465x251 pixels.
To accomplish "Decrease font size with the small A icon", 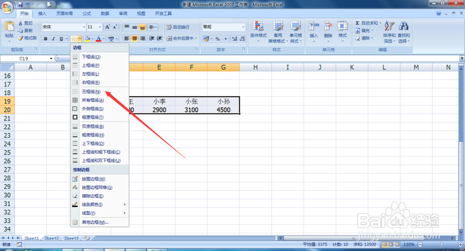I will pyautogui.click(x=115, y=27).
